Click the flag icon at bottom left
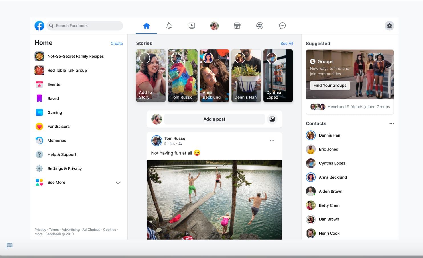The width and height of the screenshot is (423, 258). pyautogui.click(x=9, y=245)
